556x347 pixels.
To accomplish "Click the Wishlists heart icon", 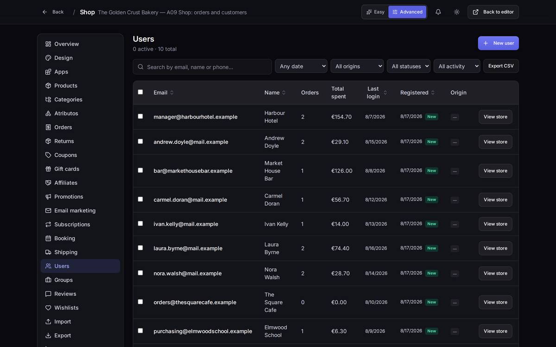I will (x=48, y=308).
